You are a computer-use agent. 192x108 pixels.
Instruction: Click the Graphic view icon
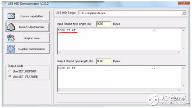pyautogui.click(x=11, y=38)
